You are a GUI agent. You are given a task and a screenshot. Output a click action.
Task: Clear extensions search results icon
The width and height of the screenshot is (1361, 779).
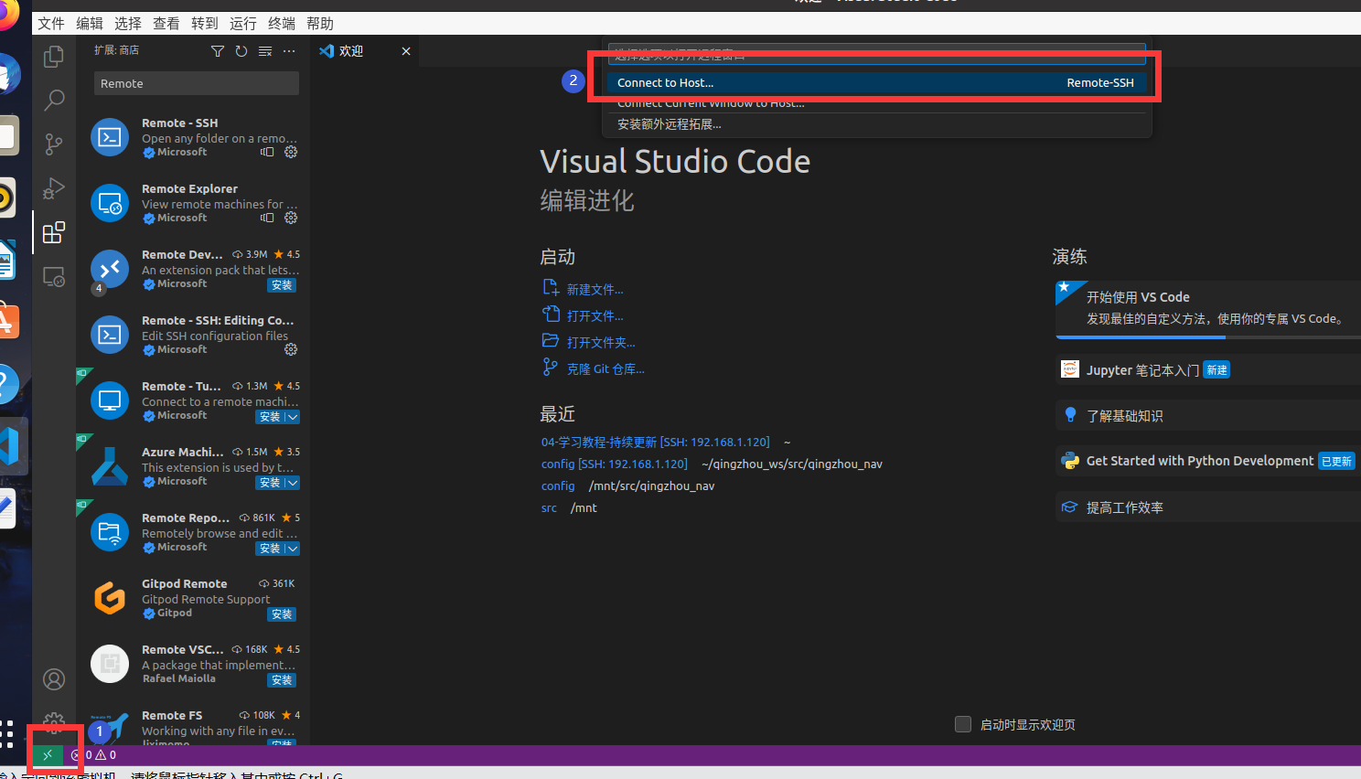265,51
